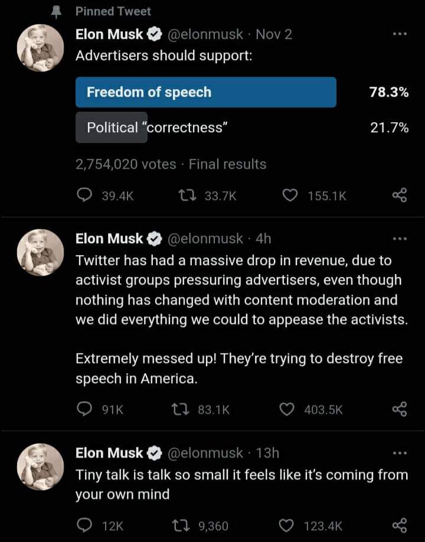Select the Political correctness poll option
This screenshot has width=425, height=542.
158,128
